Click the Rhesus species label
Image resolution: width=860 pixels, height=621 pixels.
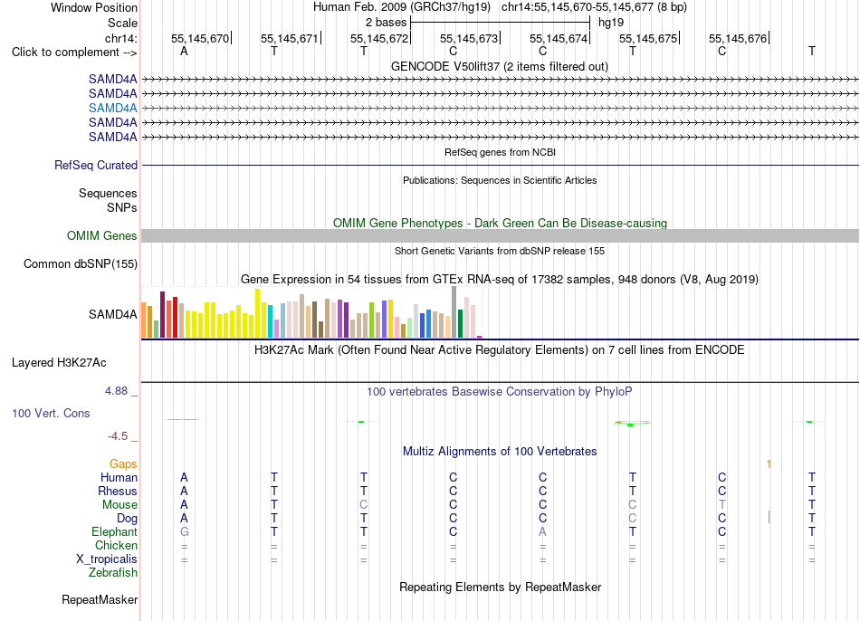[x=118, y=491]
